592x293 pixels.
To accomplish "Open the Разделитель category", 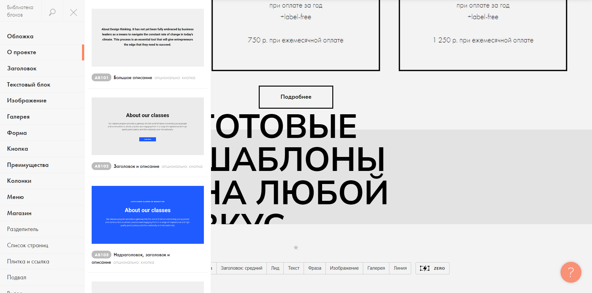I will 42,229.
